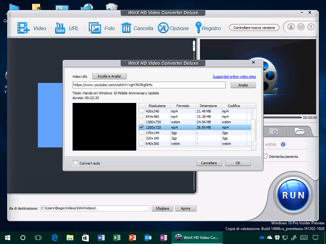
Task: Open Cortana search circle
Action: 23,238
